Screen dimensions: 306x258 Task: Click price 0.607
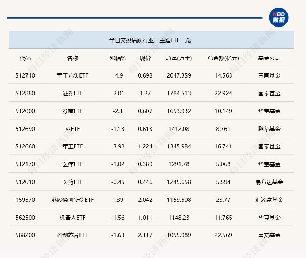click(x=145, y=111)
